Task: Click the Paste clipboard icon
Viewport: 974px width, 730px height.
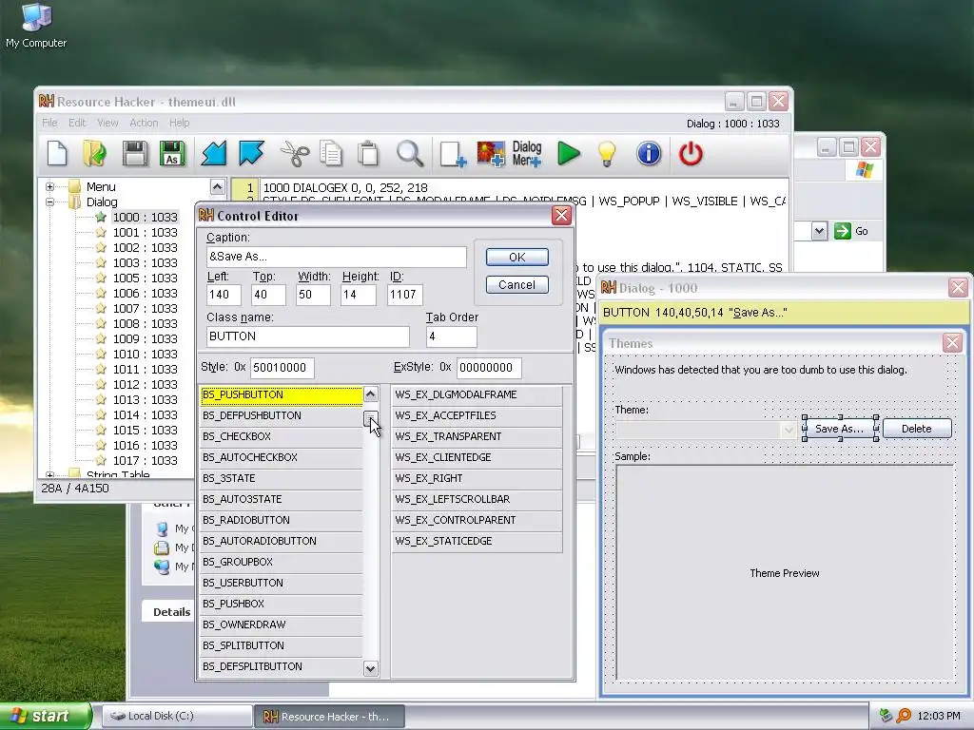Action: click(x=368, y=153)
